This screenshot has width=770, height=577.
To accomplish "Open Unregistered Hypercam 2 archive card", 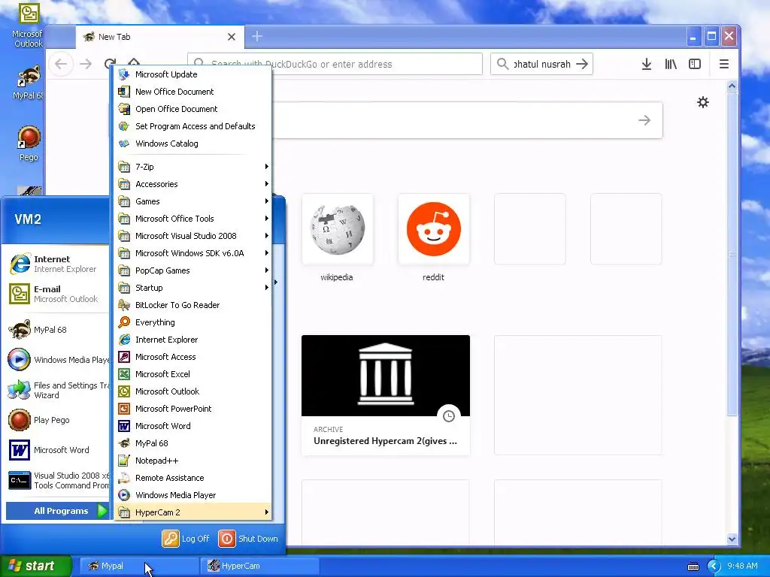I will pyautogui.click(x=386, y=395).
